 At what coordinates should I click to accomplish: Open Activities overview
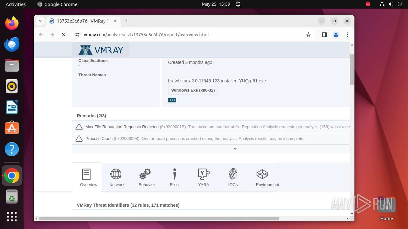16,4
